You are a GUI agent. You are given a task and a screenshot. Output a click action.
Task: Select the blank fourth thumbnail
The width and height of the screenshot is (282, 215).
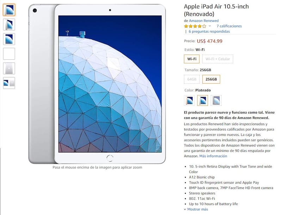[9, 54]
